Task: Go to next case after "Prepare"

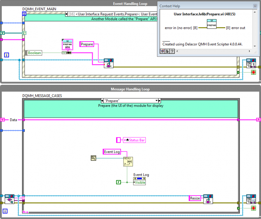Action: (159, 101)
